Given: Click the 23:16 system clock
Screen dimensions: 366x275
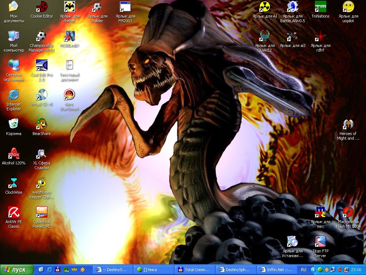Looking at the screenshot, I should pyautogui.click(x=356, y=270).
